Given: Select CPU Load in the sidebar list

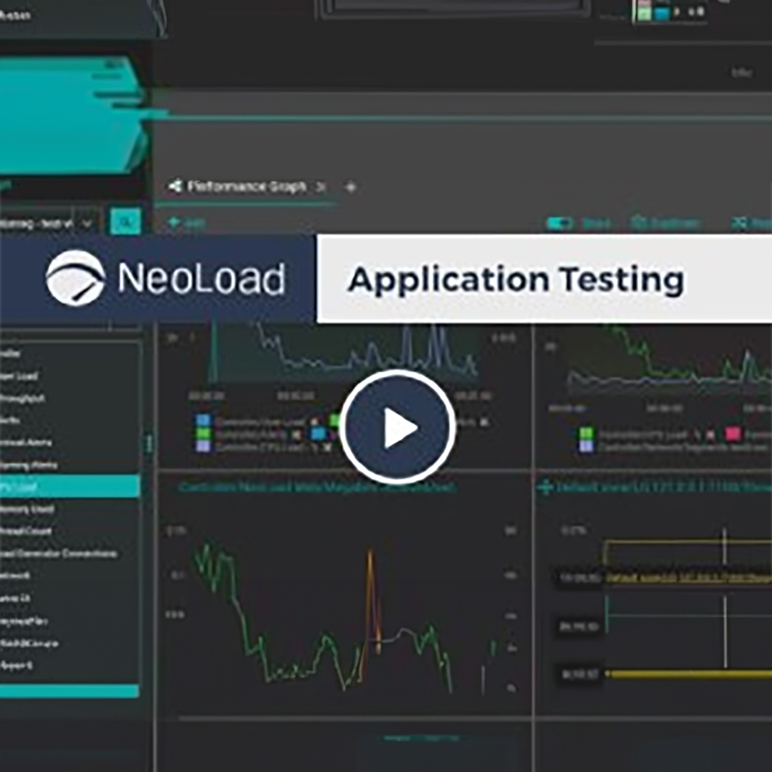Looking at the screenshot, I should [x=70, y=487].
